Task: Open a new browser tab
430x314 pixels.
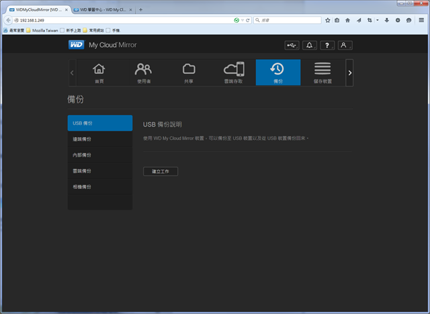Action: tap(140, 10)
